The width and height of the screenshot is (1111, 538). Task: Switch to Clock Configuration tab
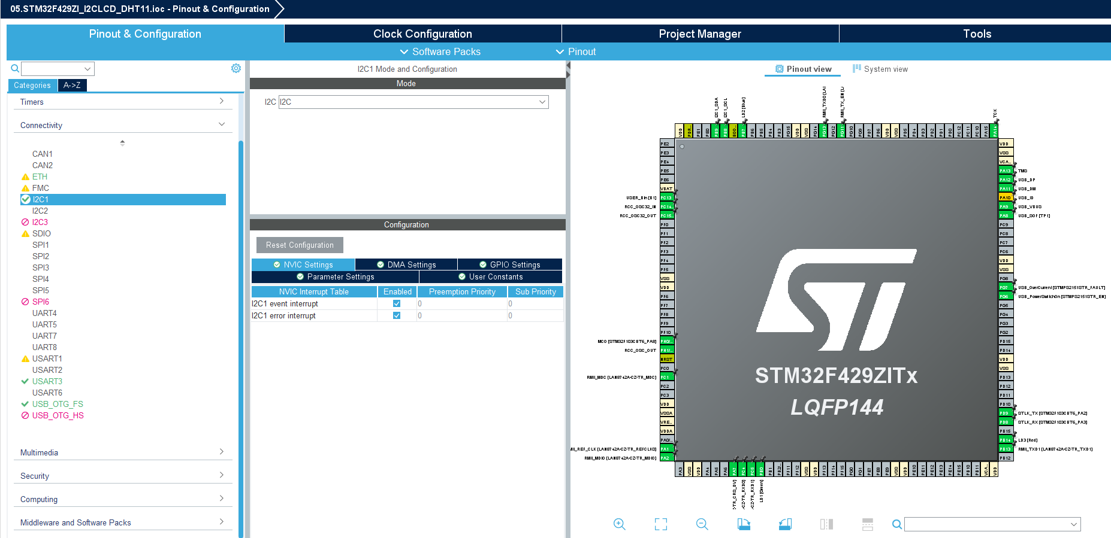(x=422, y=34)
